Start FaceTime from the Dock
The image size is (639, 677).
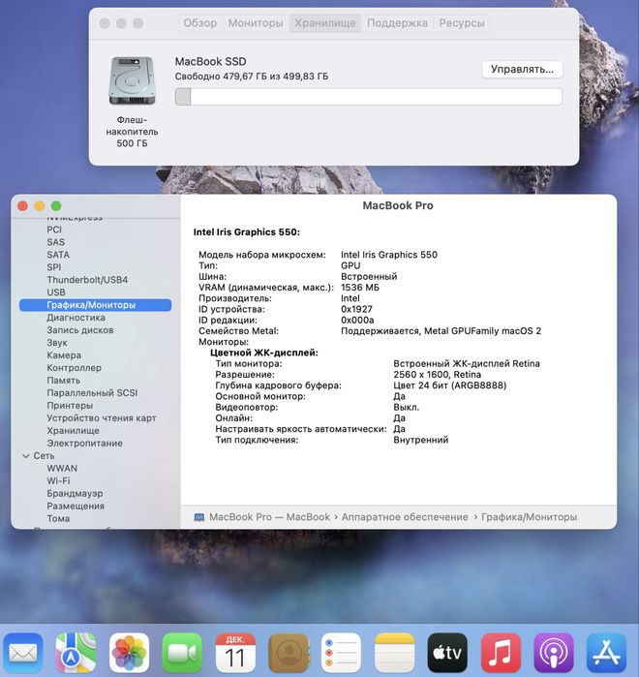[182, 653]
